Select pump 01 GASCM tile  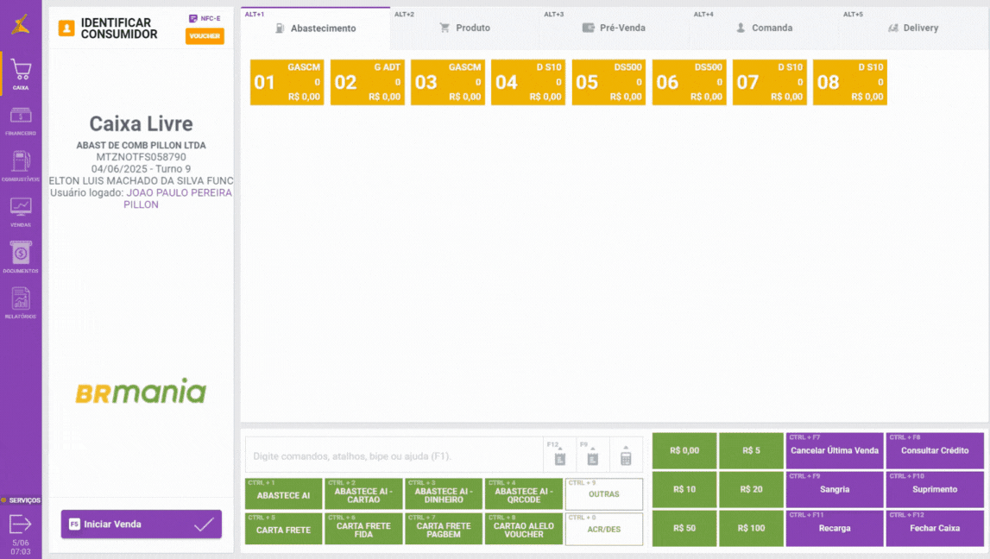pyautogui.click(x=287, y=82)
